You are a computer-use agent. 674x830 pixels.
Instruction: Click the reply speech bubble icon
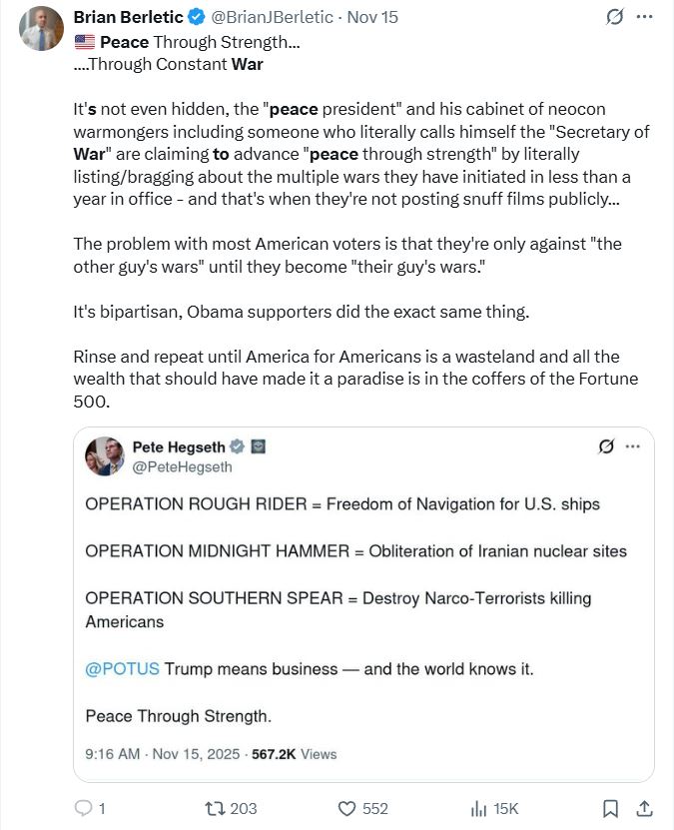(84, 808)
